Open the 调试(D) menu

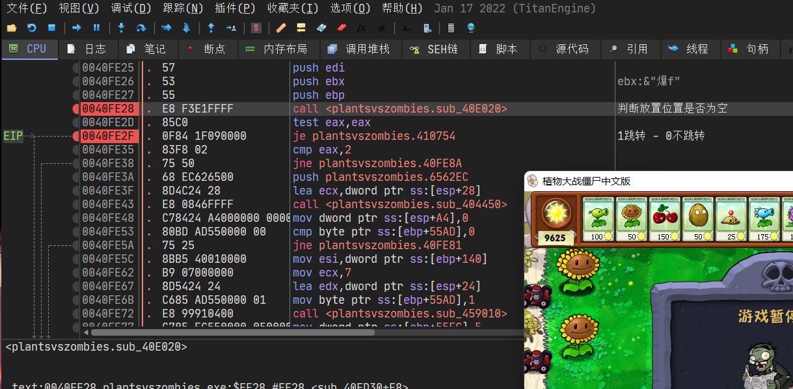[x=131, y=8]
